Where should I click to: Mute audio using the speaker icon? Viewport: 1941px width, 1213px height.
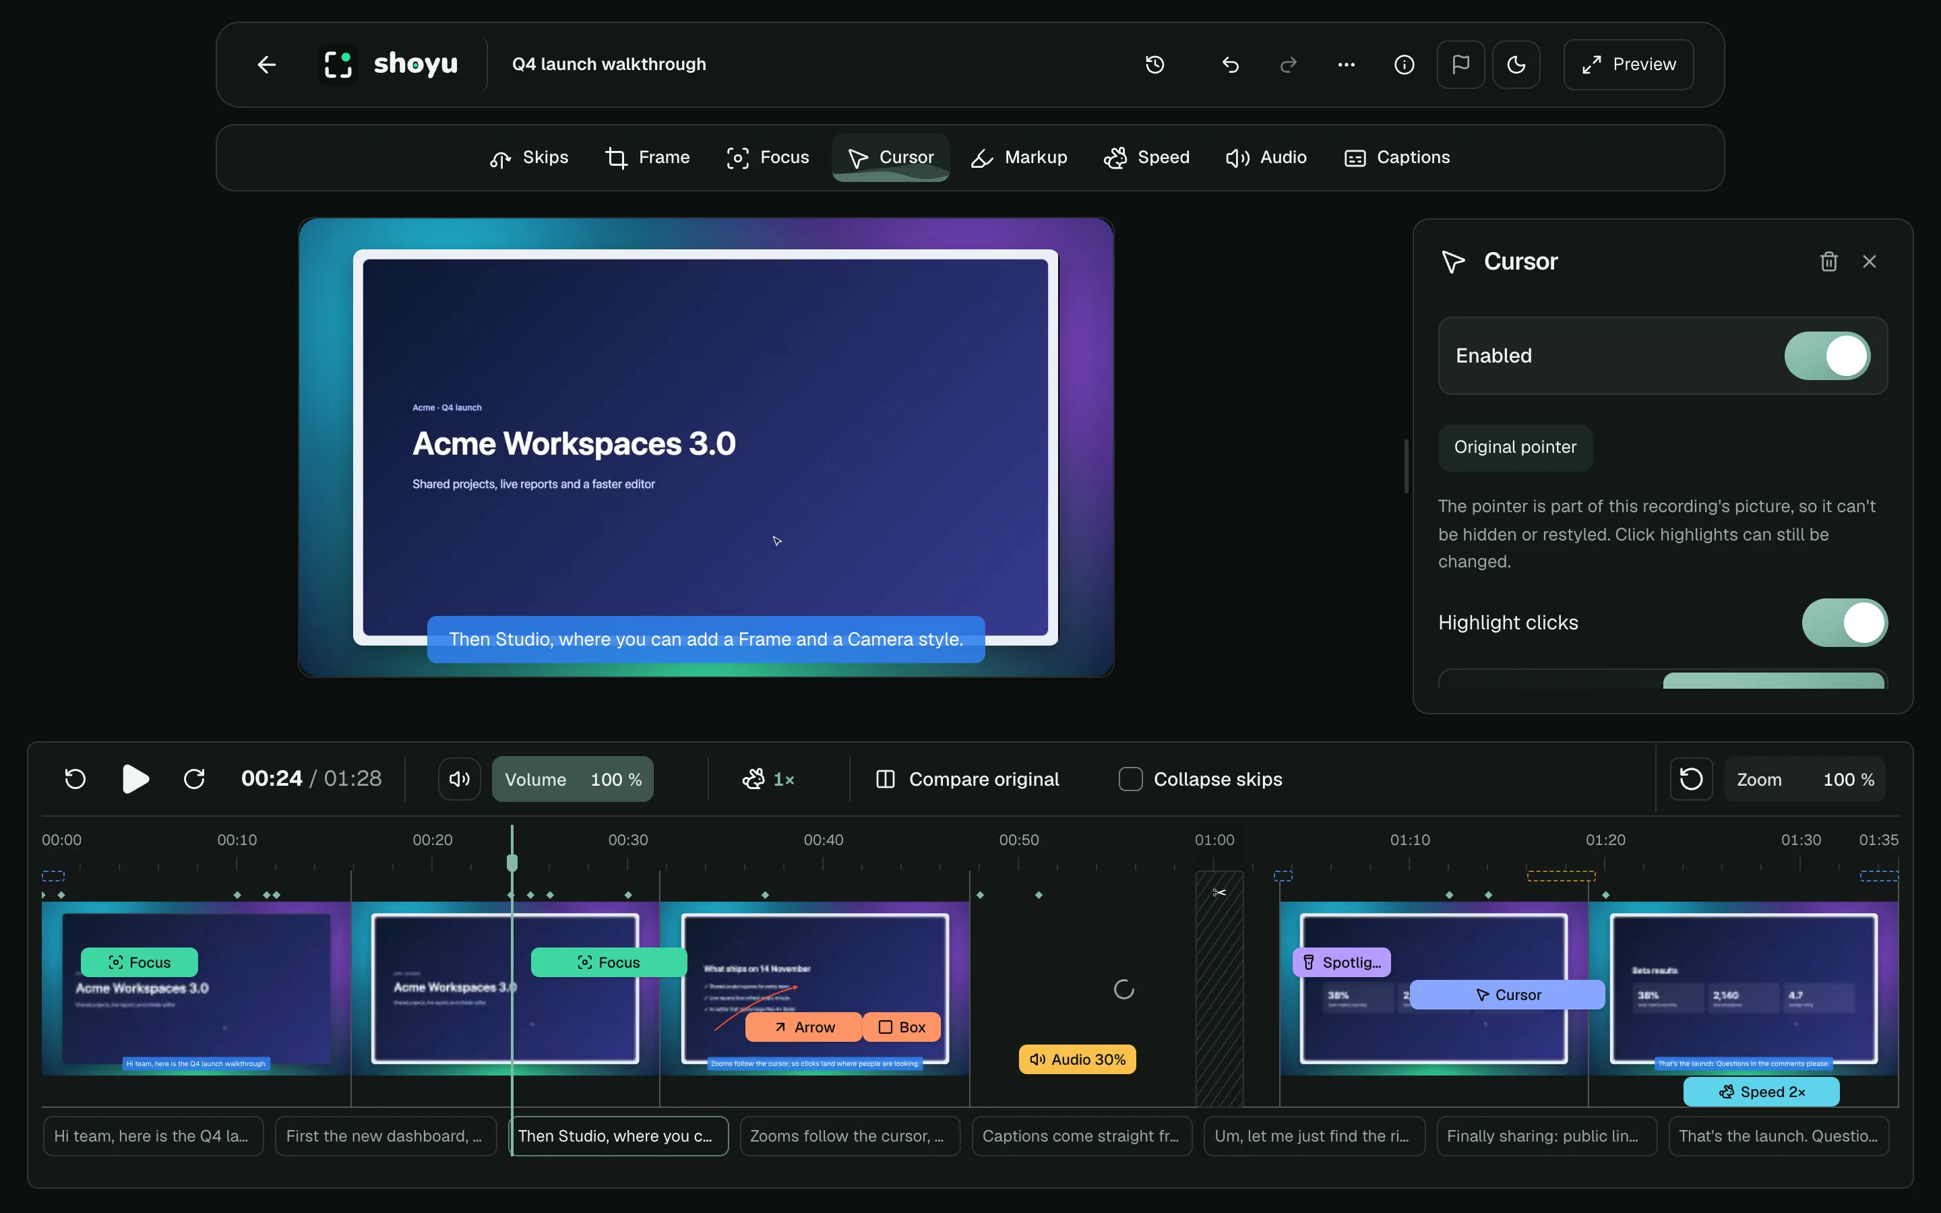pos(460,779)
